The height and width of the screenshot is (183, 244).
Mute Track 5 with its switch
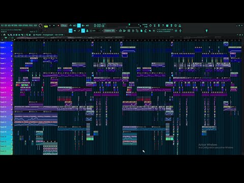(x=12, y=66)
